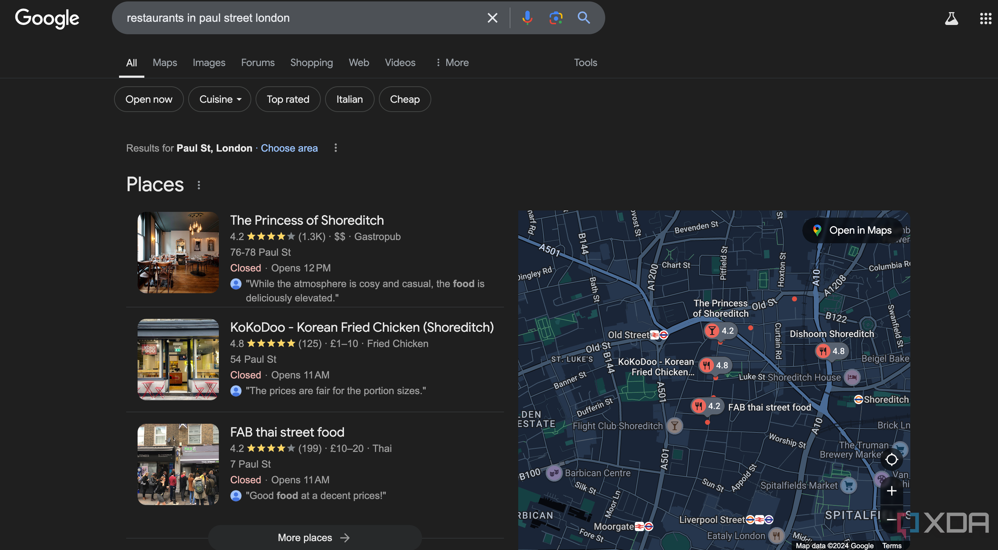
Task: Open KoKoDoo storefront photo
Action: coord(178,359)
